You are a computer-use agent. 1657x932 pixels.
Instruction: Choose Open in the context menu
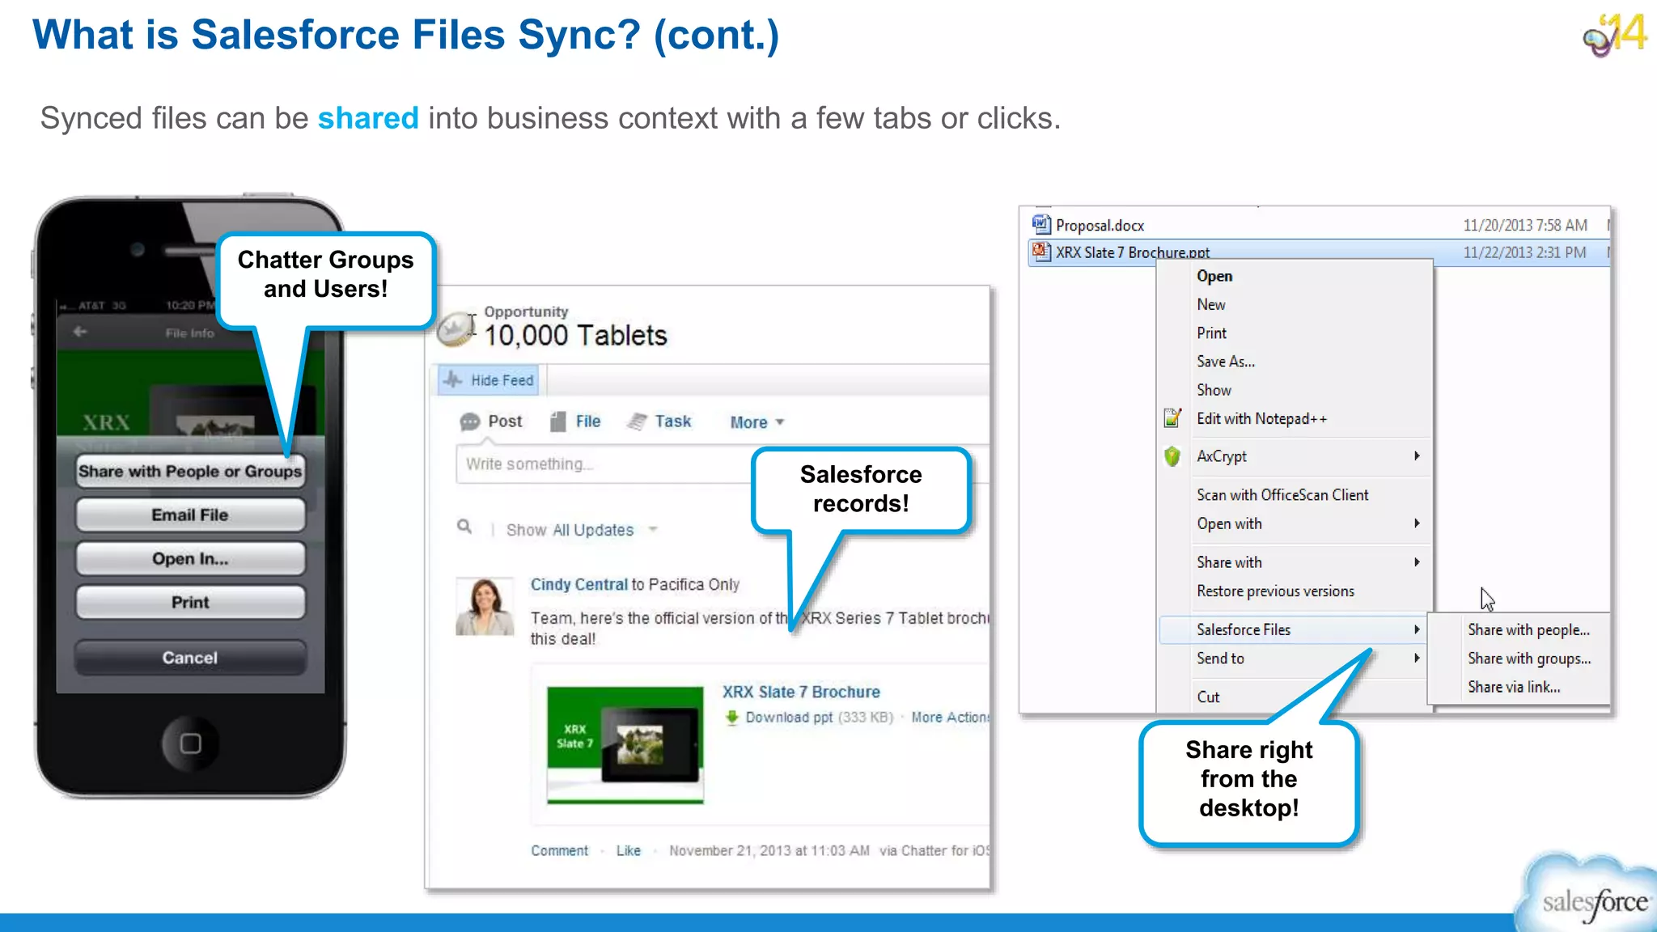coord(1214,276)
